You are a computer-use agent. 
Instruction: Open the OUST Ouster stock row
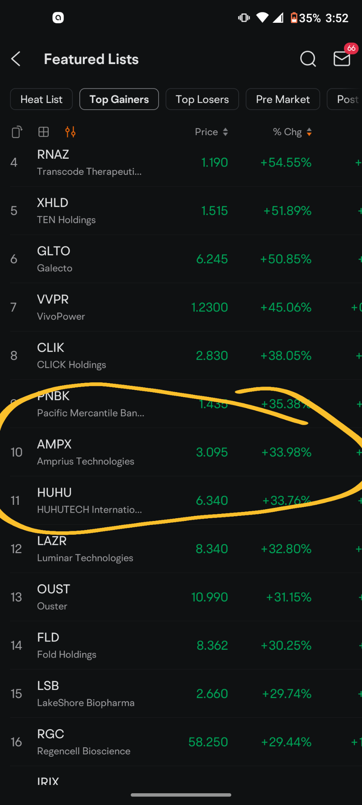[x=181, y=597]
